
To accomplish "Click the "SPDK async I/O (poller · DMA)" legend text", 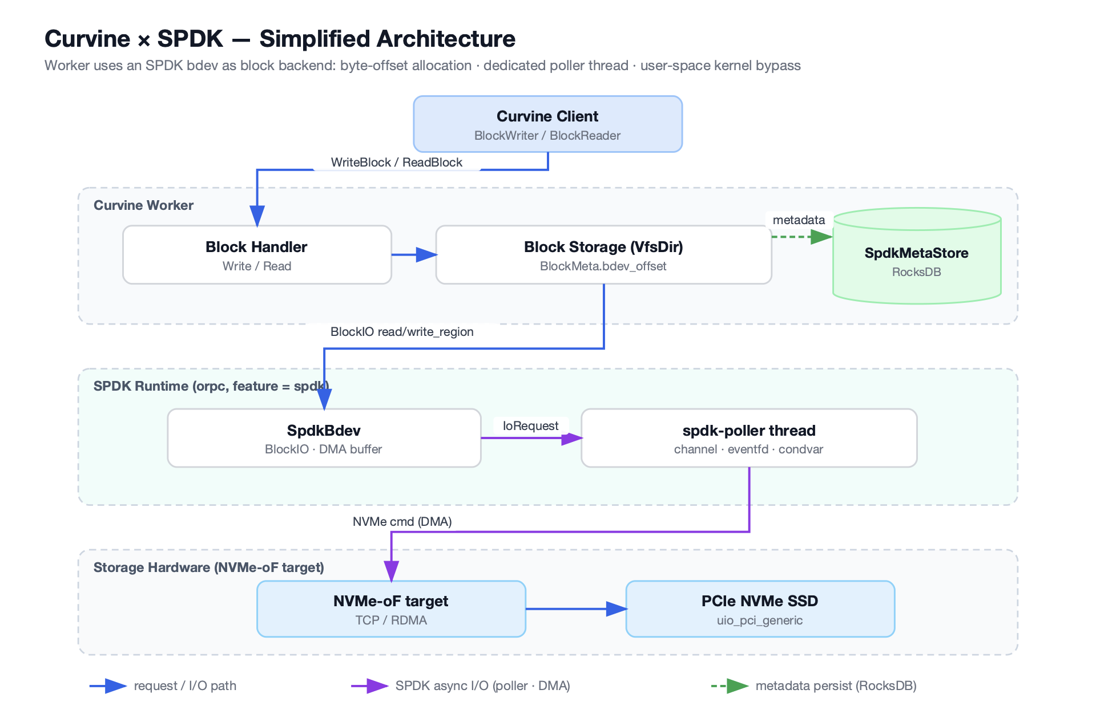I will pyautogui.click(x=483, y=686).
